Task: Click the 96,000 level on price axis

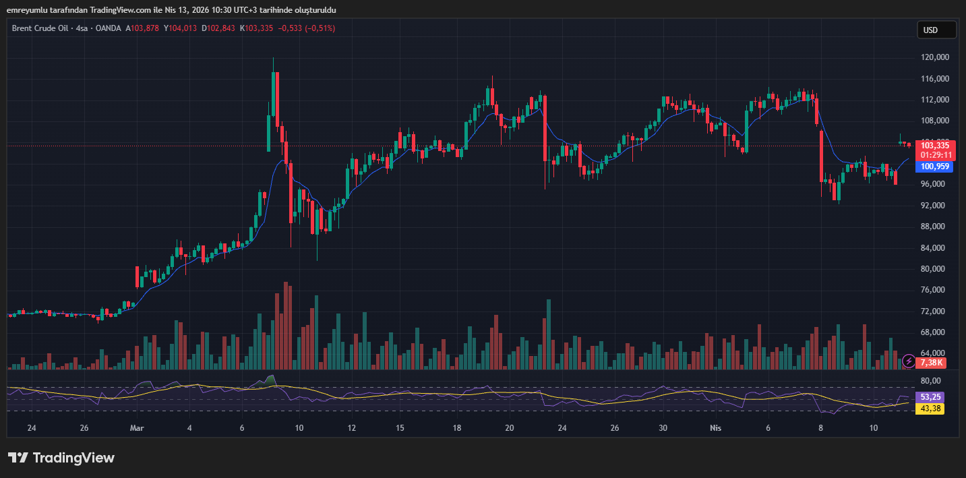Action: [x=934, y=184]
